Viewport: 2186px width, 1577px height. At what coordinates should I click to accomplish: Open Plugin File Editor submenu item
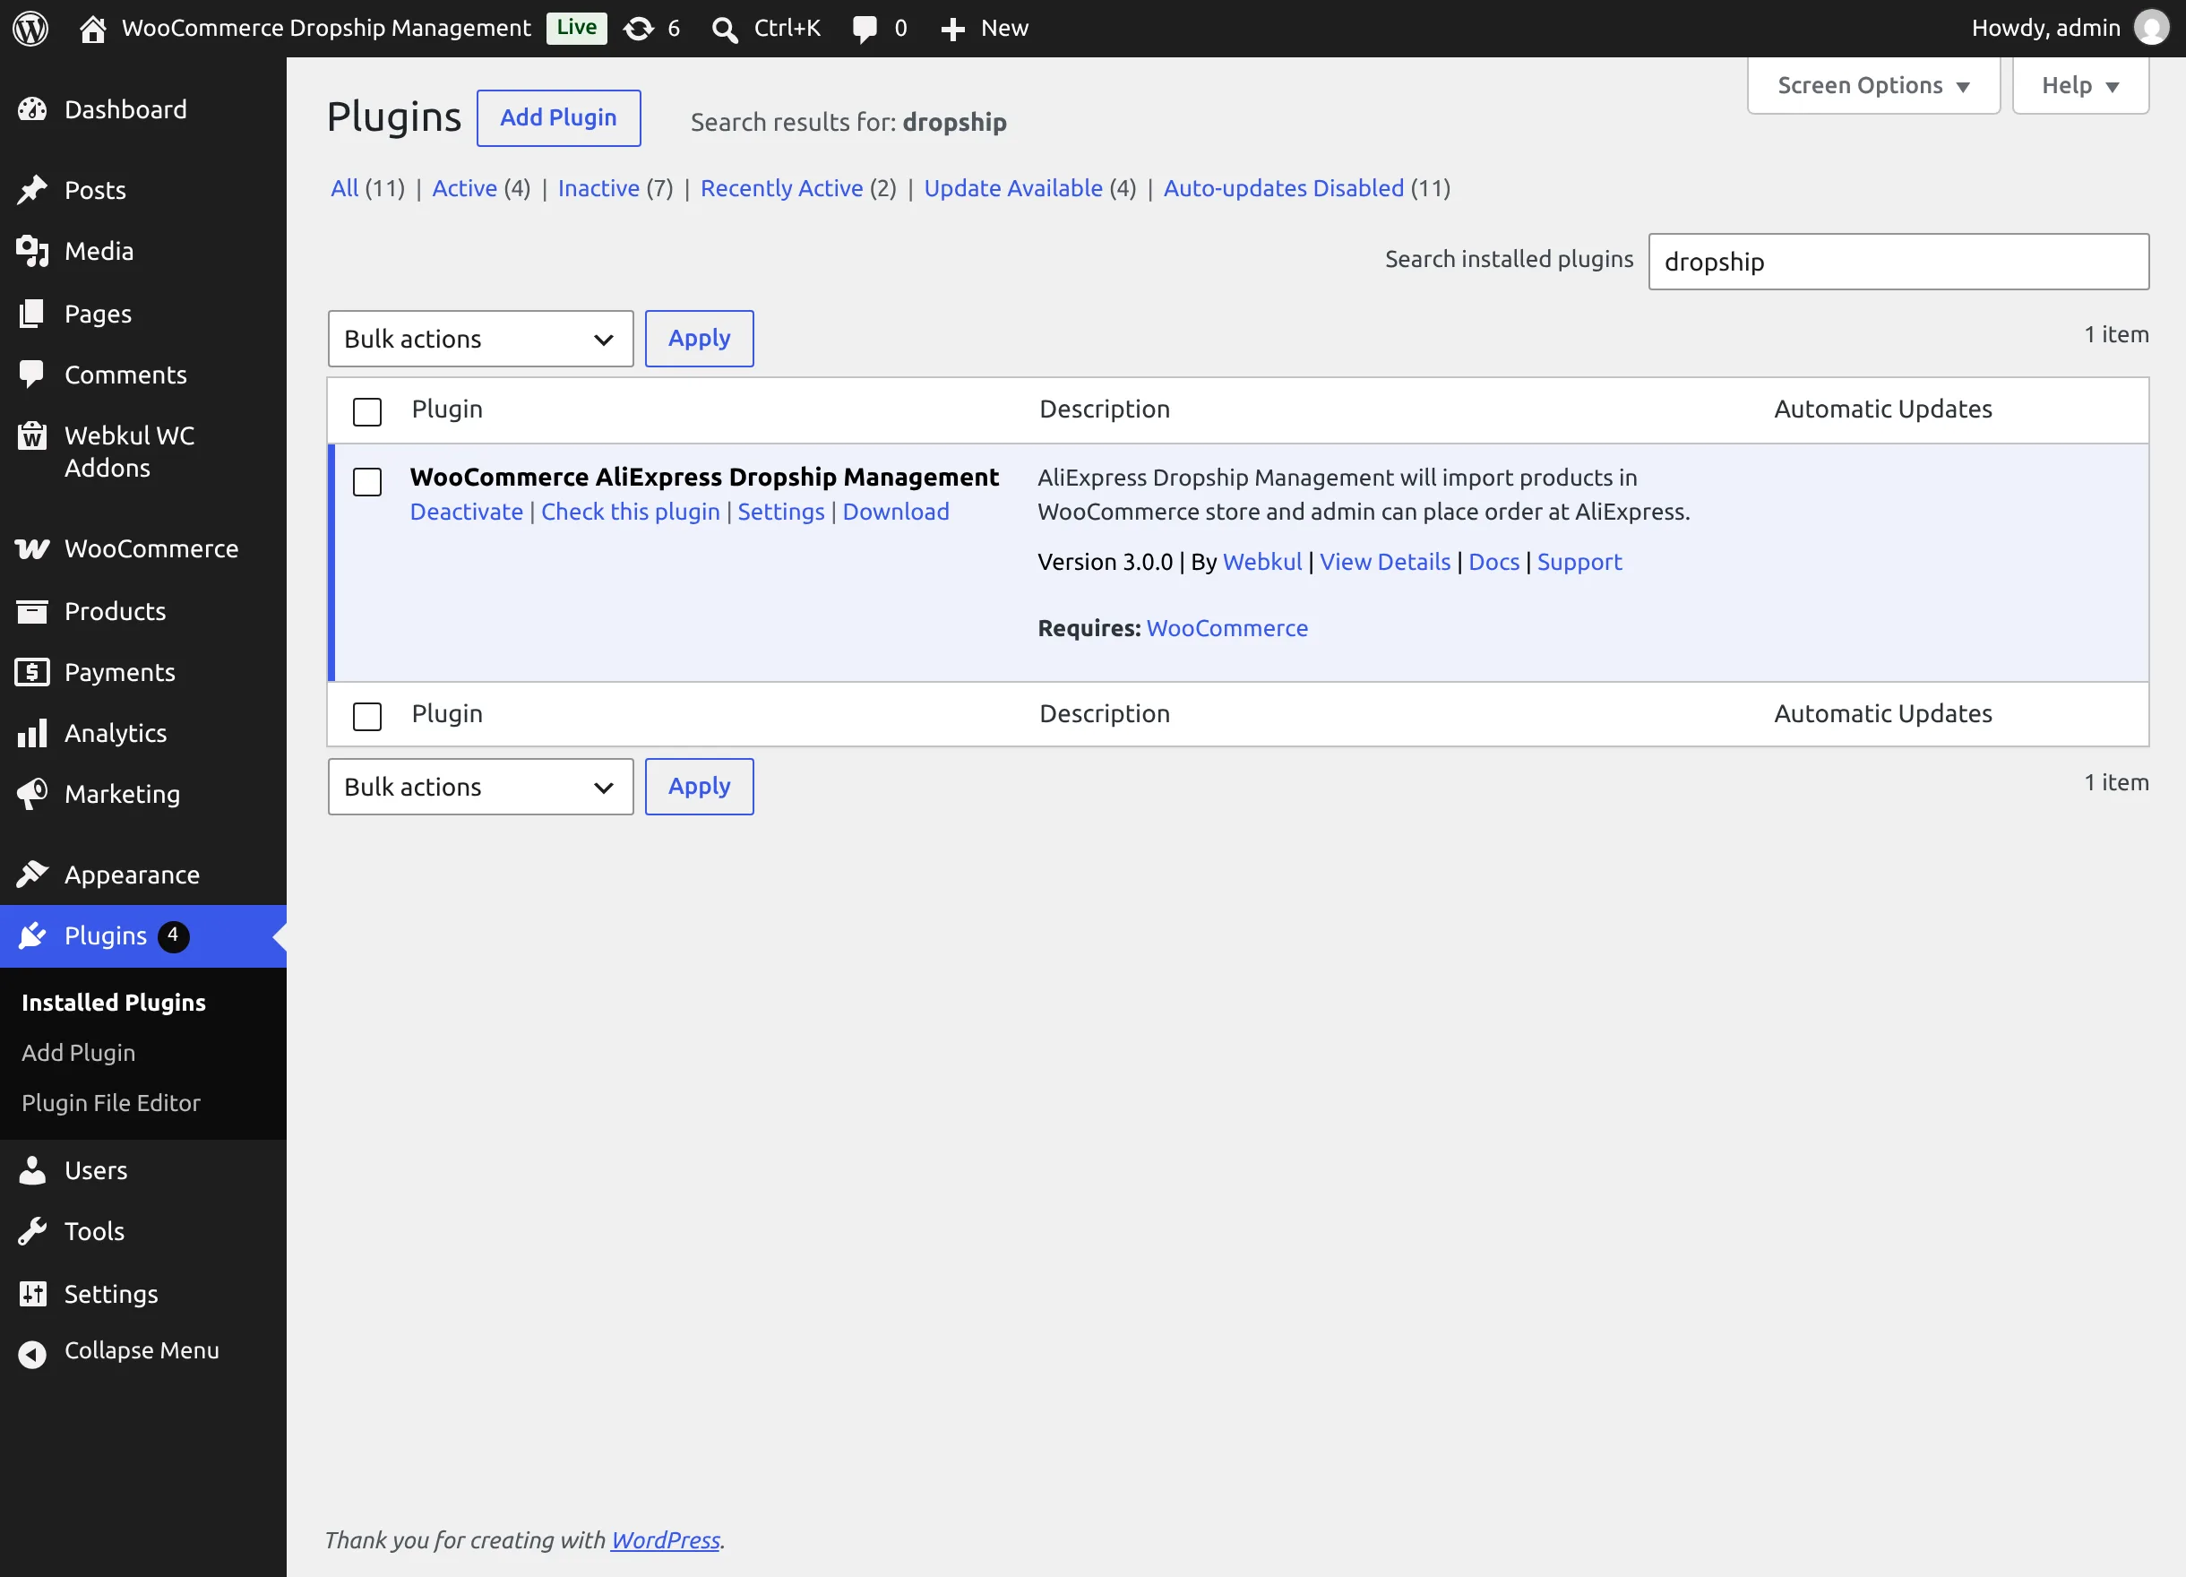point(111,1103)
